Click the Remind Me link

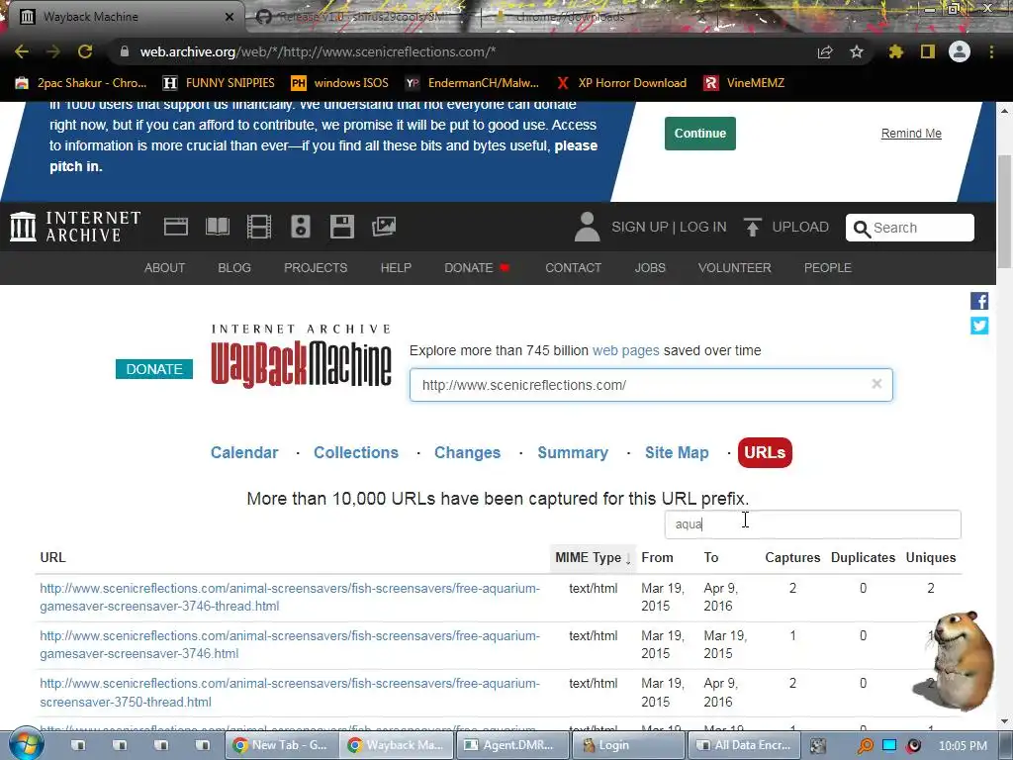pyautogui.click(x=911, y=134)
